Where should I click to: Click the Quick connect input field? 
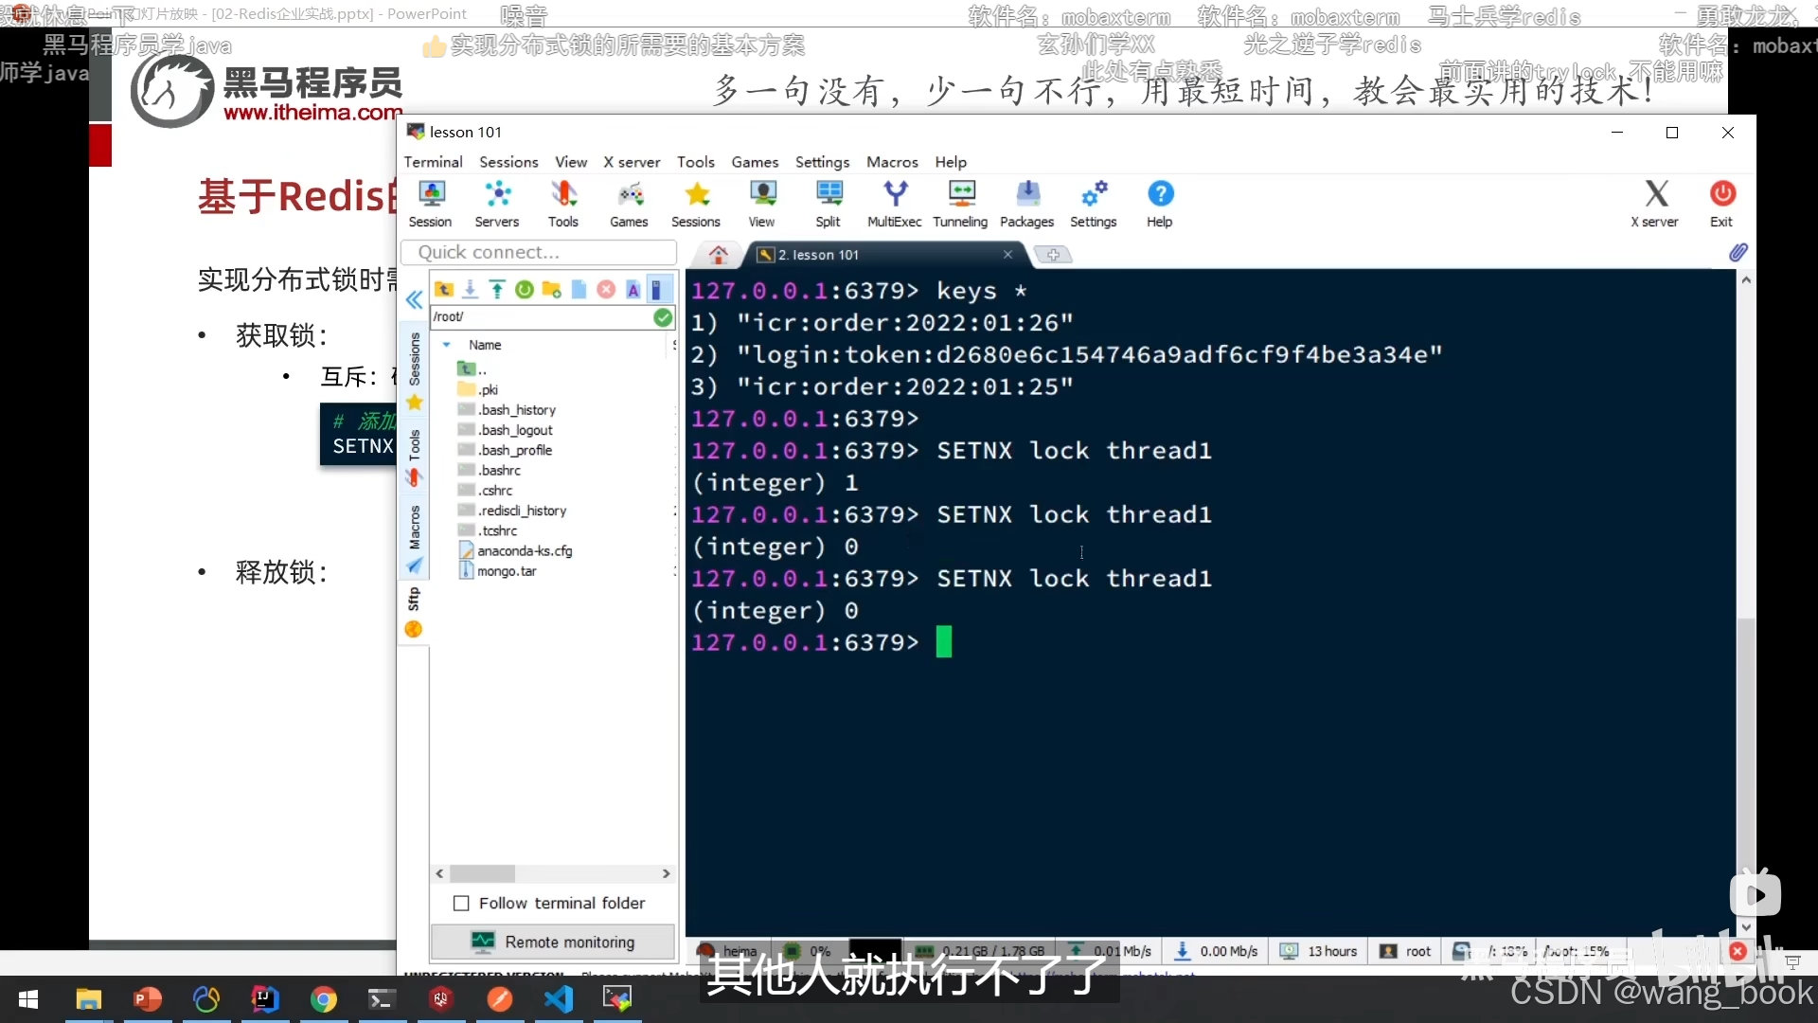coord(540,253)
